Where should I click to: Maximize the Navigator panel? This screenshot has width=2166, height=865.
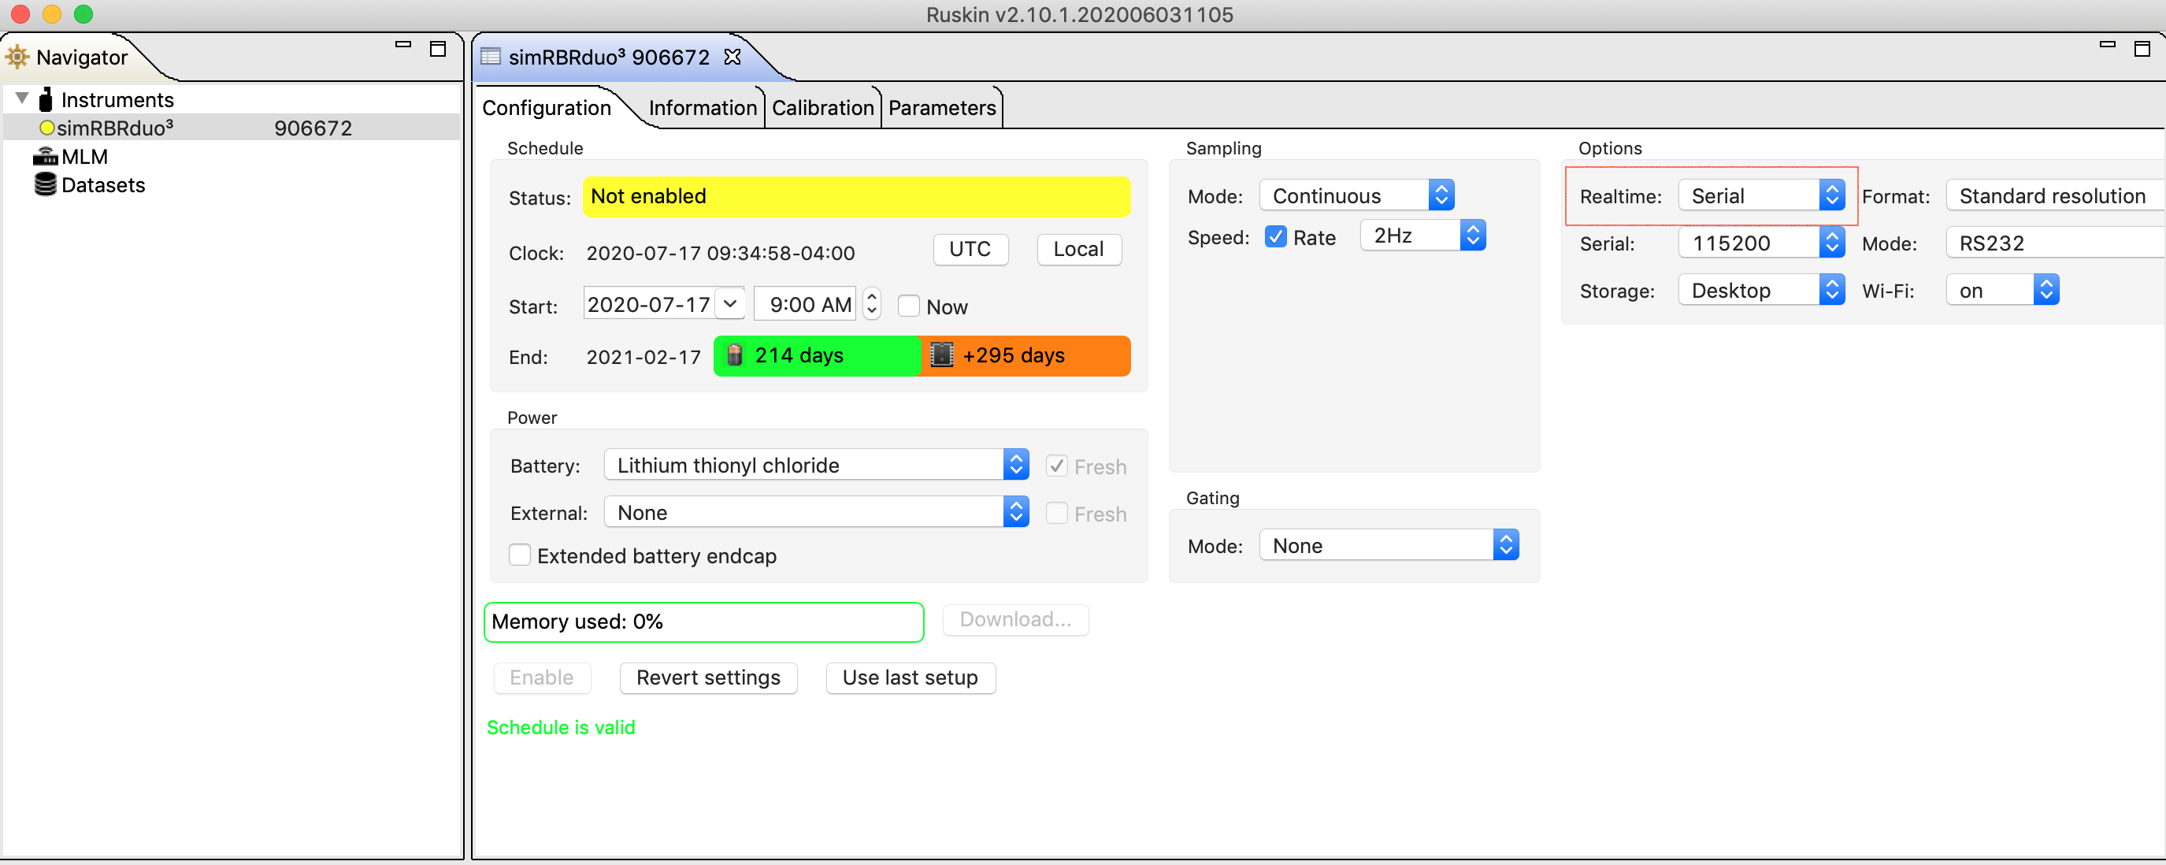click(437, 49)
